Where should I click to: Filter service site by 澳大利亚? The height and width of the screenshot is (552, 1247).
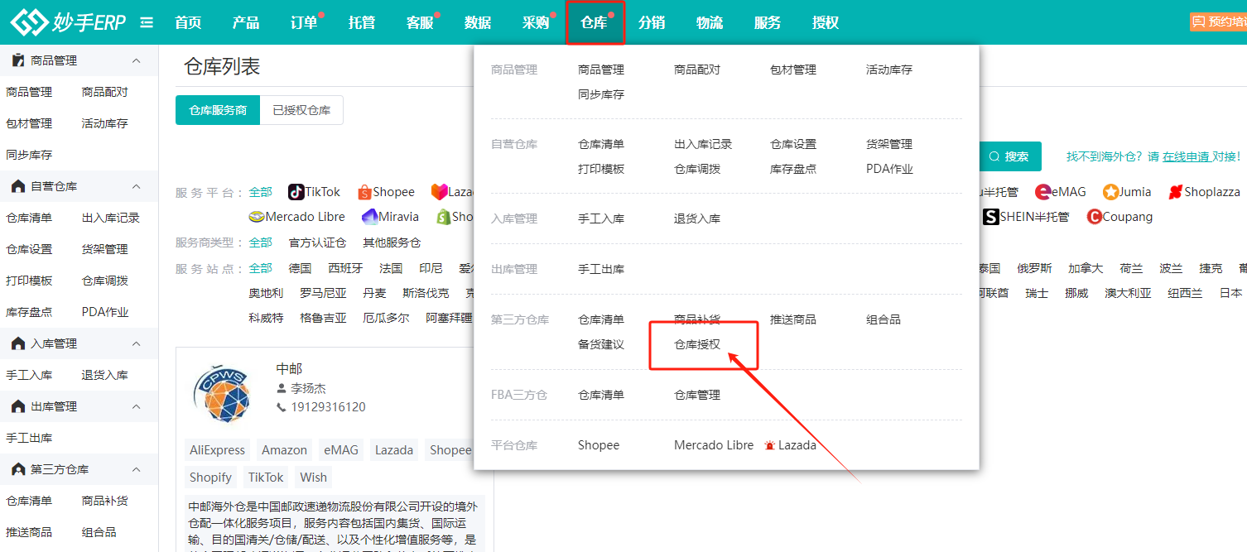1128,293
